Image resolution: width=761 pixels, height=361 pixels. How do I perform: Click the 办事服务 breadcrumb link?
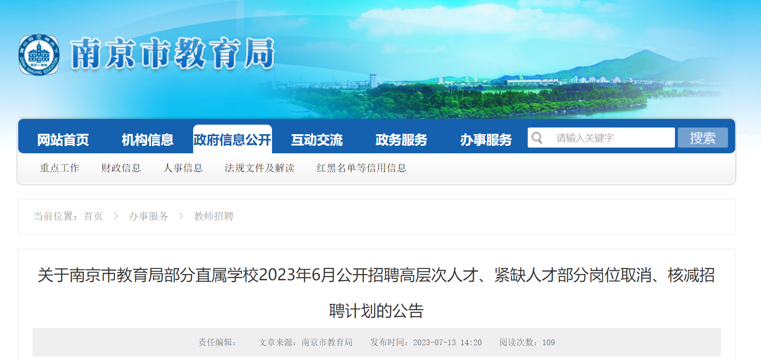tap(148, 216)
